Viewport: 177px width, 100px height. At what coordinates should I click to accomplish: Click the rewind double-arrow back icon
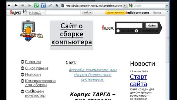pyautogui.click(x=9, y=5)
